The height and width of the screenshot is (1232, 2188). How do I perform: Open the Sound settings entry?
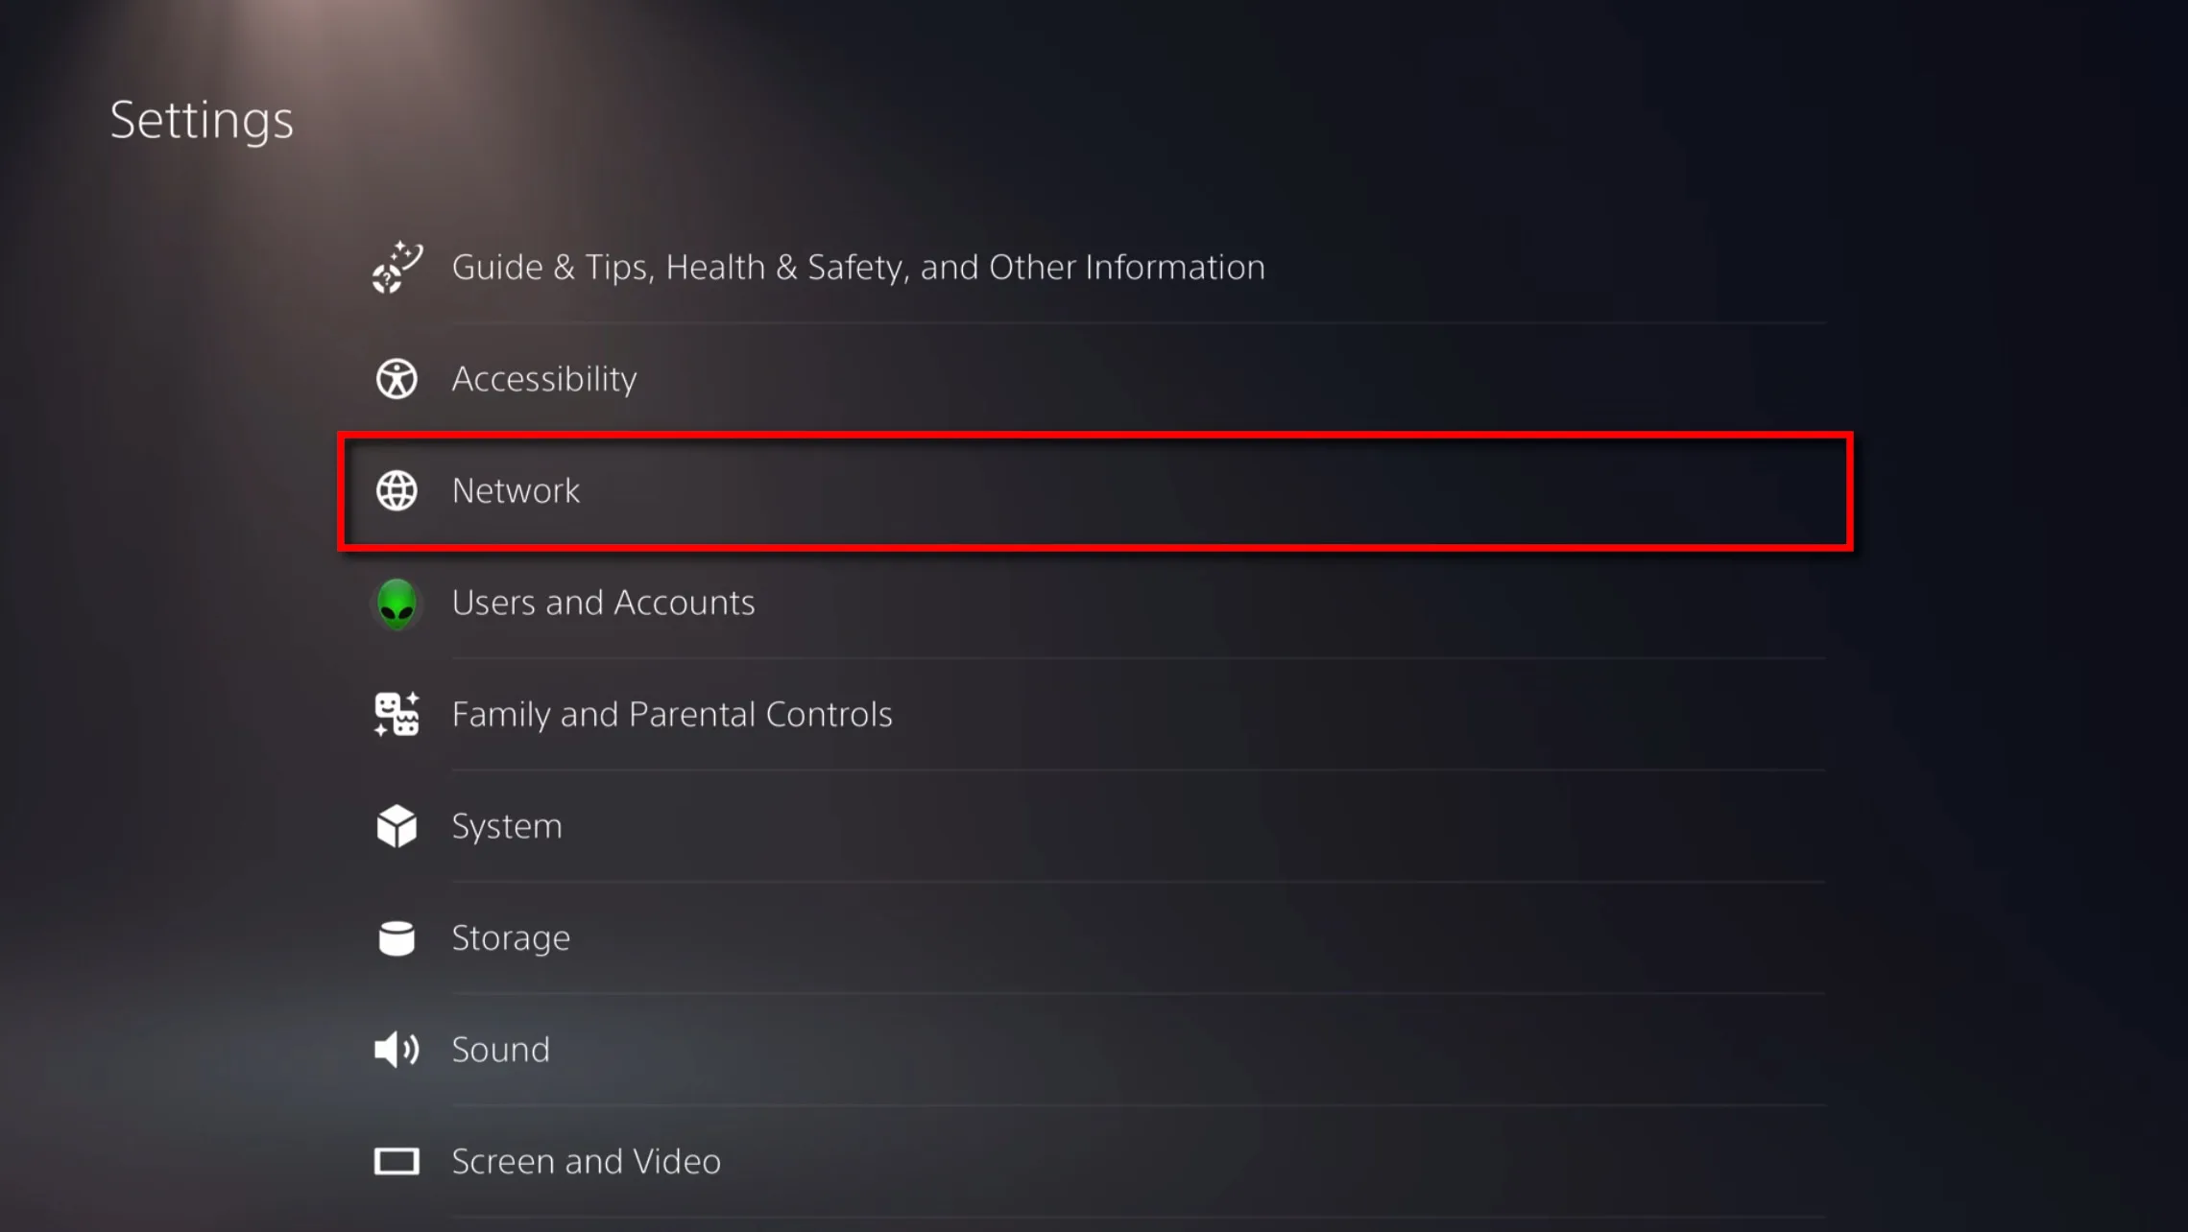pos(500,1049)
